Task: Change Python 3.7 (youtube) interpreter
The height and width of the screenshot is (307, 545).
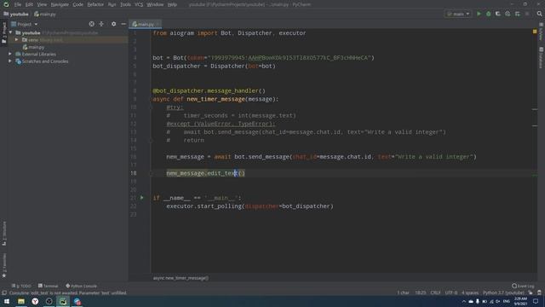Action: (503, 293)
